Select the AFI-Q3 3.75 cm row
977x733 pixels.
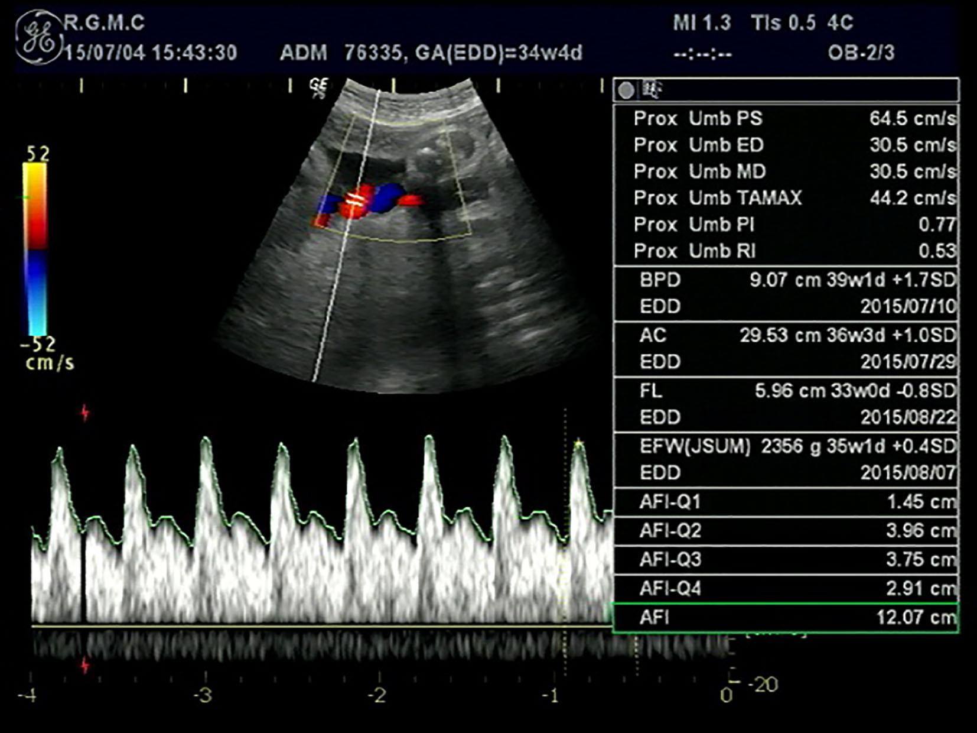786,560
